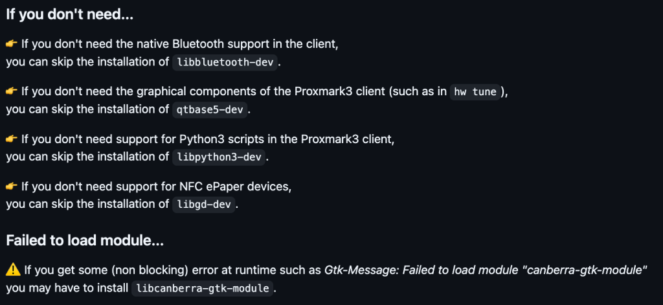Click the hw tune inline code
The image size is (663, 305).
coord(477,92)
